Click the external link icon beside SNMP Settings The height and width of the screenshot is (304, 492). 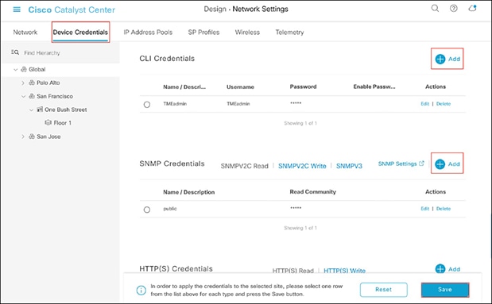tap(421, 164)
